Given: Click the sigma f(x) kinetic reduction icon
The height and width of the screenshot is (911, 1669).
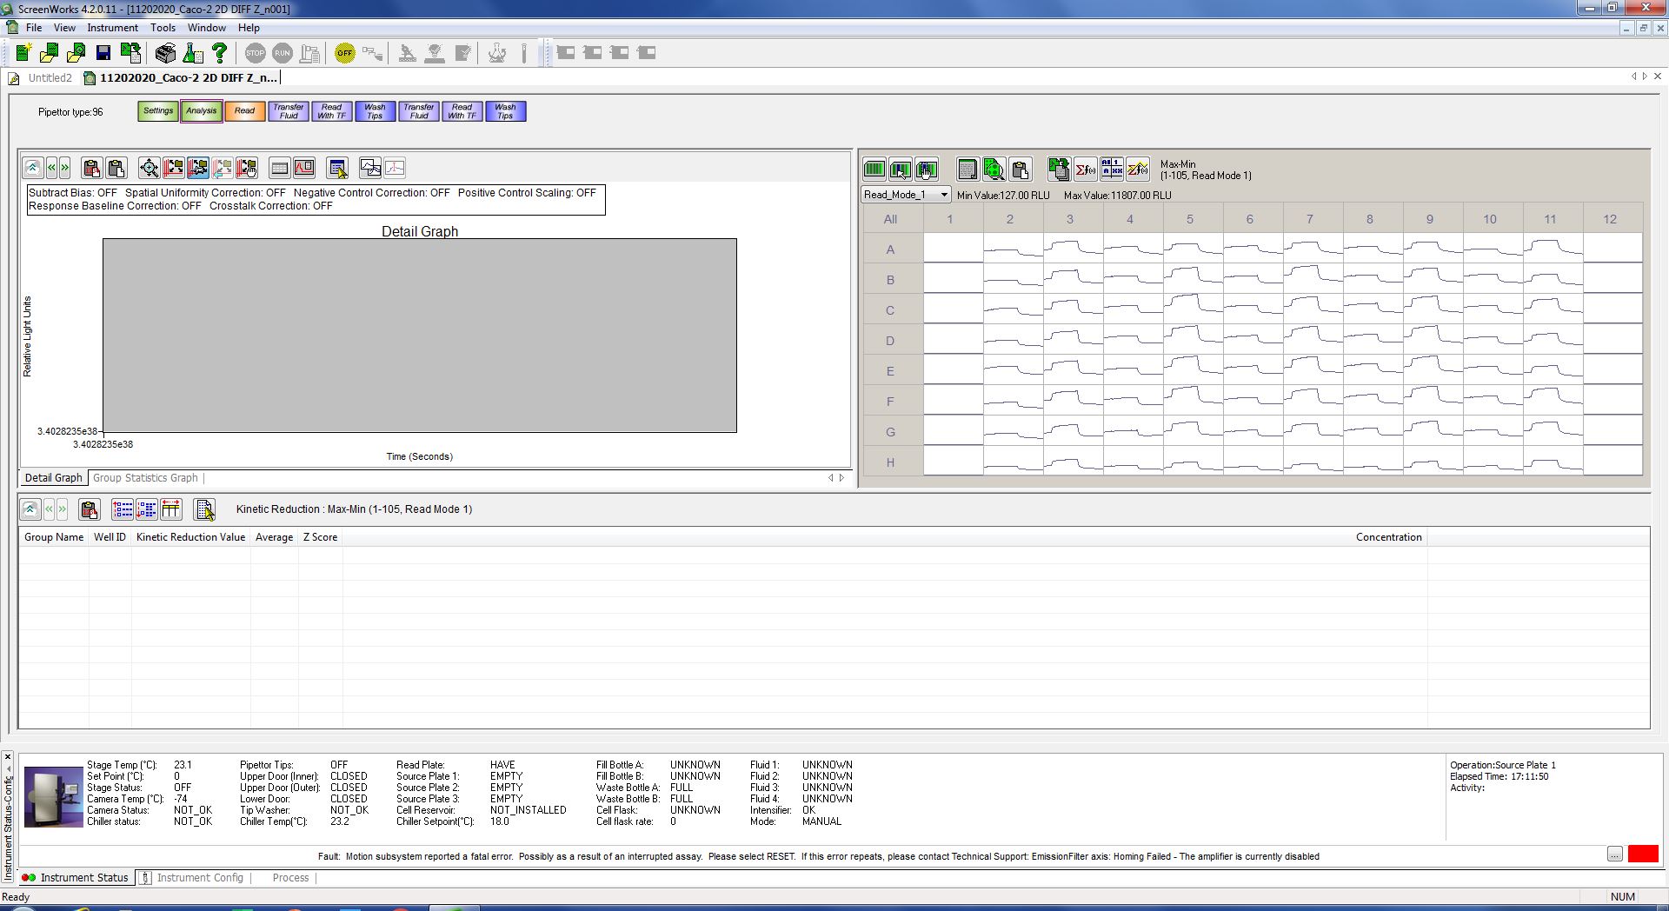Looking at the screenshot, I should point(1085,169).
